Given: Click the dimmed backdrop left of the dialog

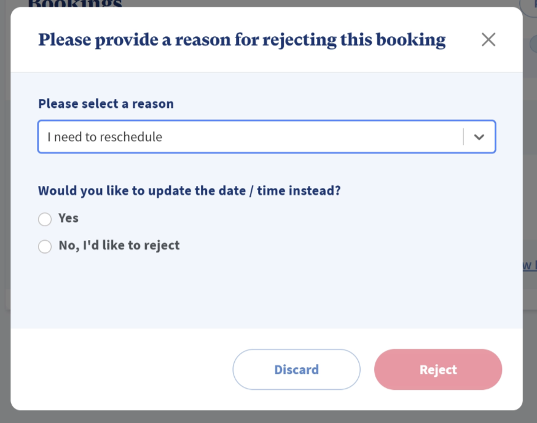Looking at the screenshot, I should click(x=5, y=215).
